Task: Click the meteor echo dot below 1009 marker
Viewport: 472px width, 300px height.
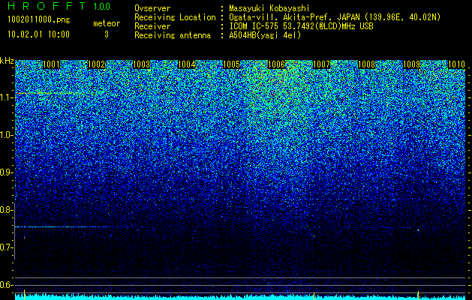Action: 418,230
